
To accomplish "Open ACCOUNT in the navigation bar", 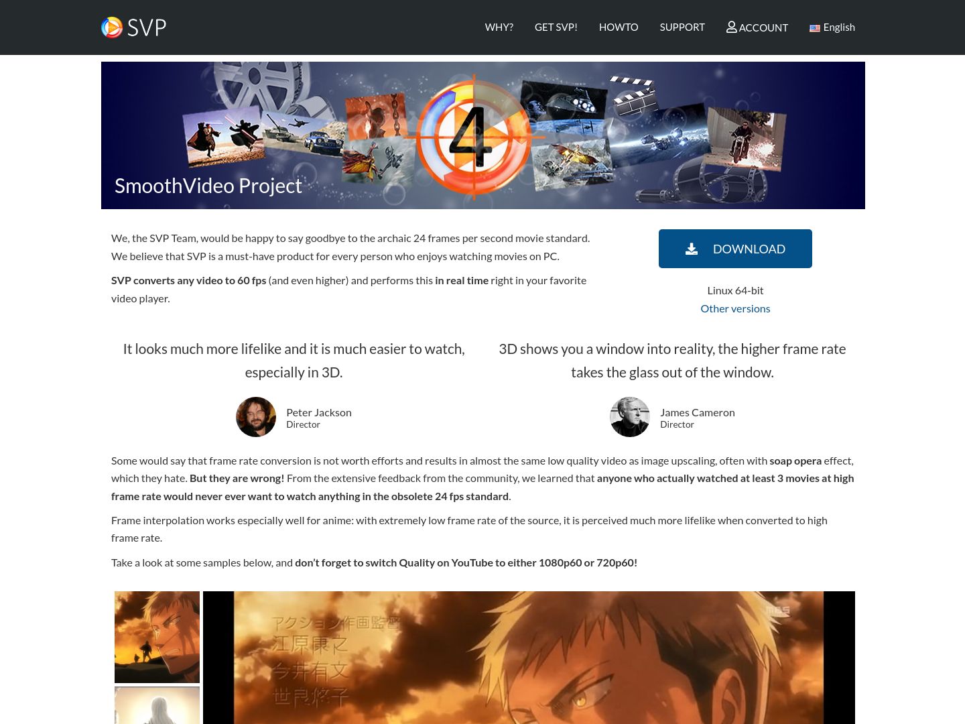I will click(x=757, y=27).
